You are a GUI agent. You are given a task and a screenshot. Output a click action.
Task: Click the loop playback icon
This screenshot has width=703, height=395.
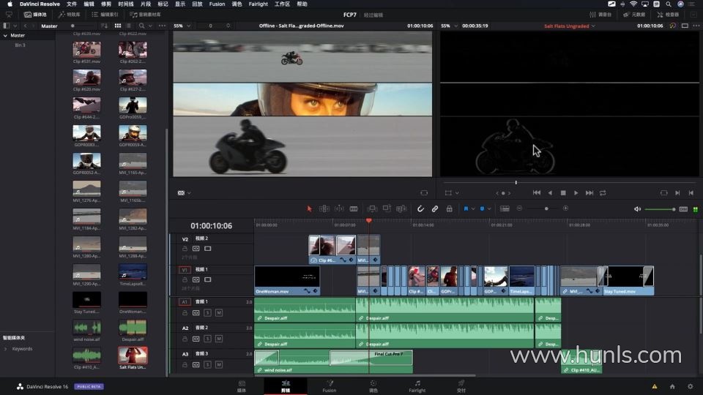tap(603, 193)
